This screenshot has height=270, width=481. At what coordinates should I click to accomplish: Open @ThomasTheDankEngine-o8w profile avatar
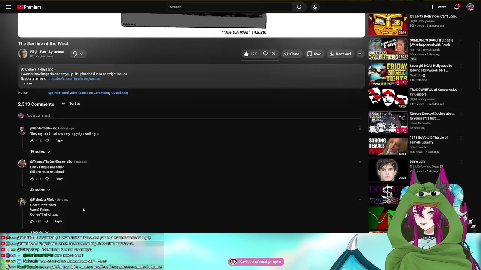pyautogui.click(x=22, y=164)
